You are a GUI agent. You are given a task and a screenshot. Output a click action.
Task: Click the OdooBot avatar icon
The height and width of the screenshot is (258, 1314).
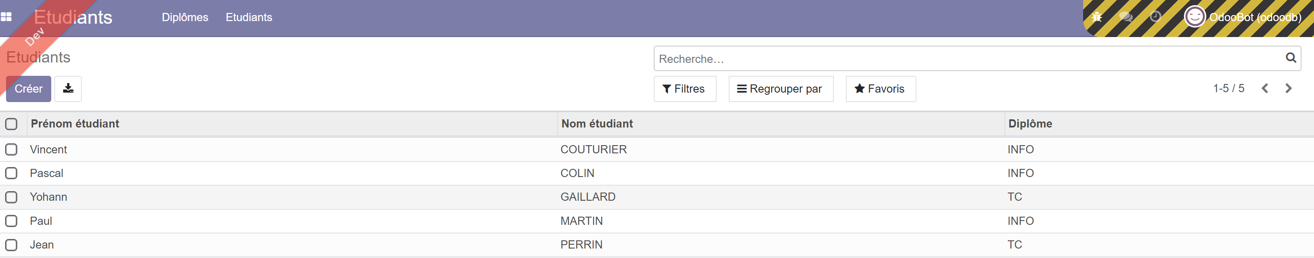coord(1195,17)
